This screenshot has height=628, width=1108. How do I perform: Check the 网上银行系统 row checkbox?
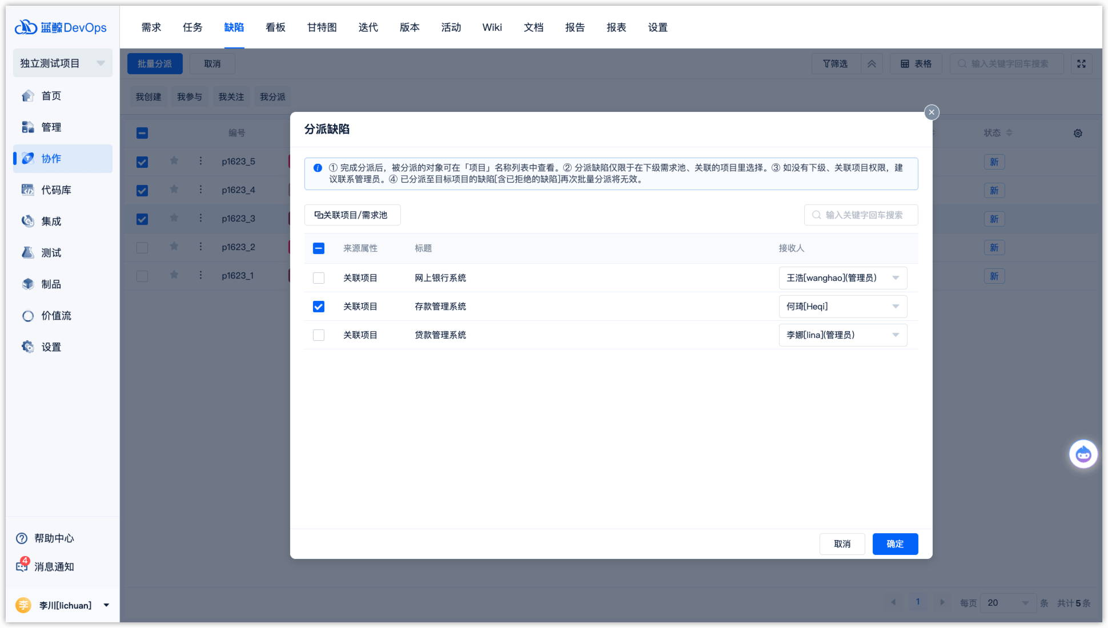(x=319, y=278)
